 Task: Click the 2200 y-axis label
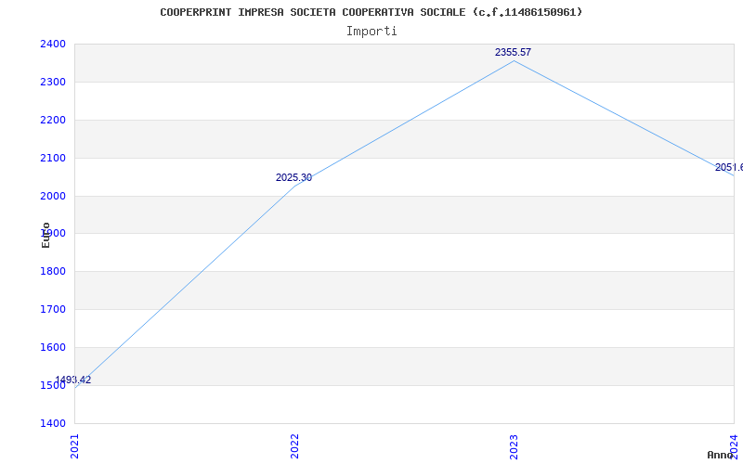click(x=53, y=120)
